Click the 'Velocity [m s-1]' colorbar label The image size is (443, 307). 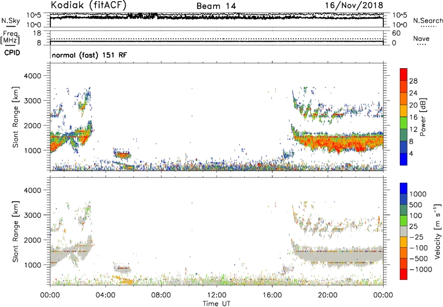(x=437, y=231)
